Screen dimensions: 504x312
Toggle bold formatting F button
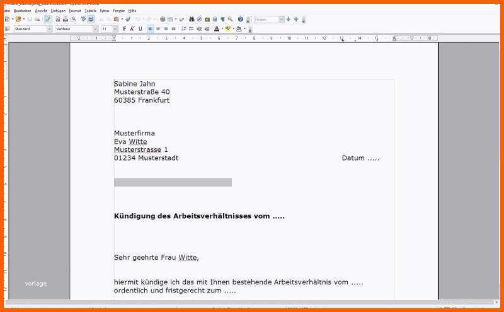pyautogui.click(x=125, y=29)
